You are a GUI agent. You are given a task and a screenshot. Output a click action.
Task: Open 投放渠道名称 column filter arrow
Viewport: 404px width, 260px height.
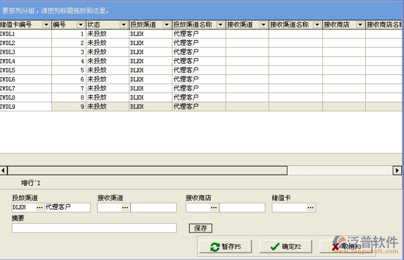pyautogui.click(x=220, y=25)
